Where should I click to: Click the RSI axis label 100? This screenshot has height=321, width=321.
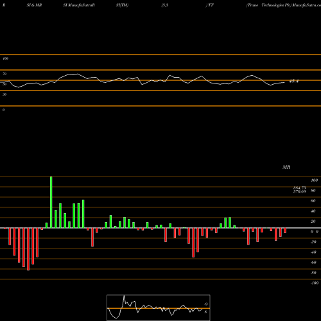pyautogui.click(x=6, y=58)
